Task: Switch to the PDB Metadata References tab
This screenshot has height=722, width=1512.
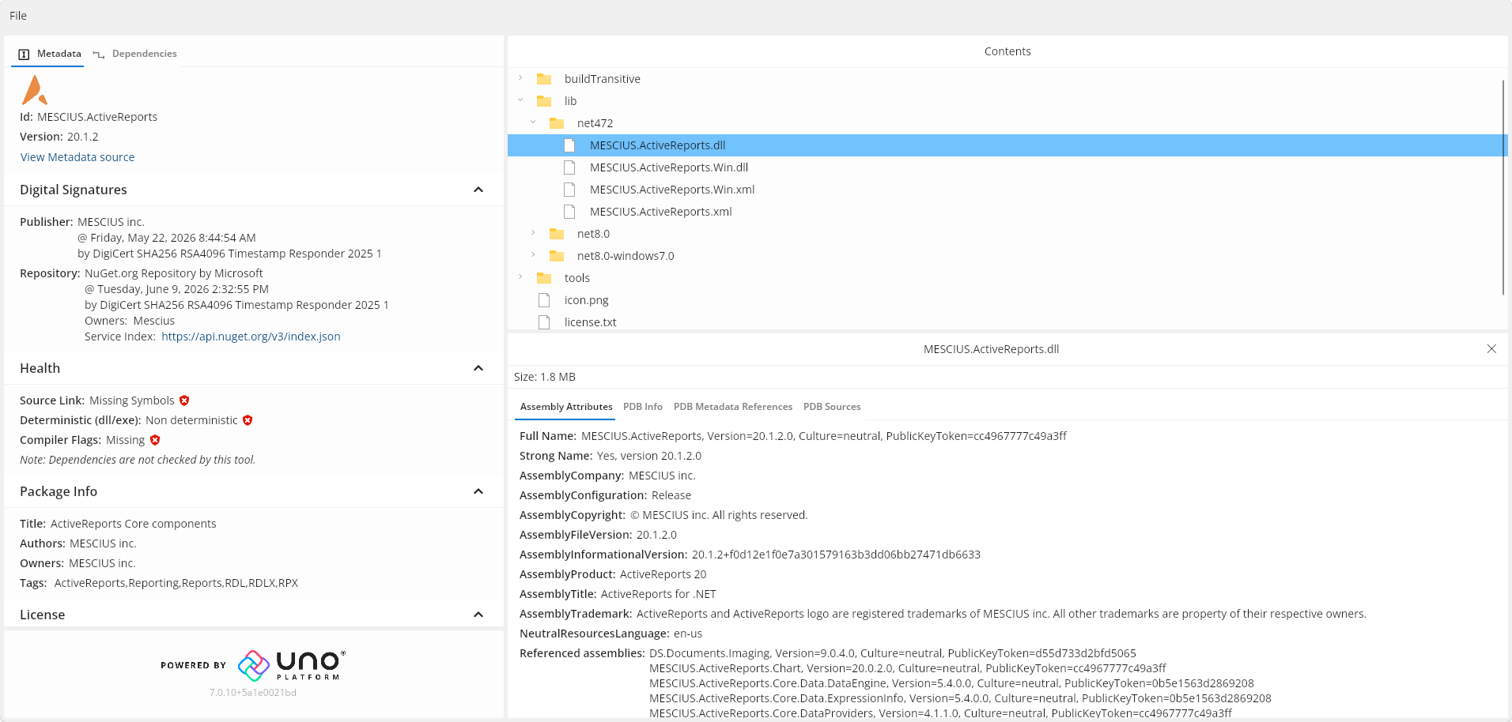Action: coord(733,407)
